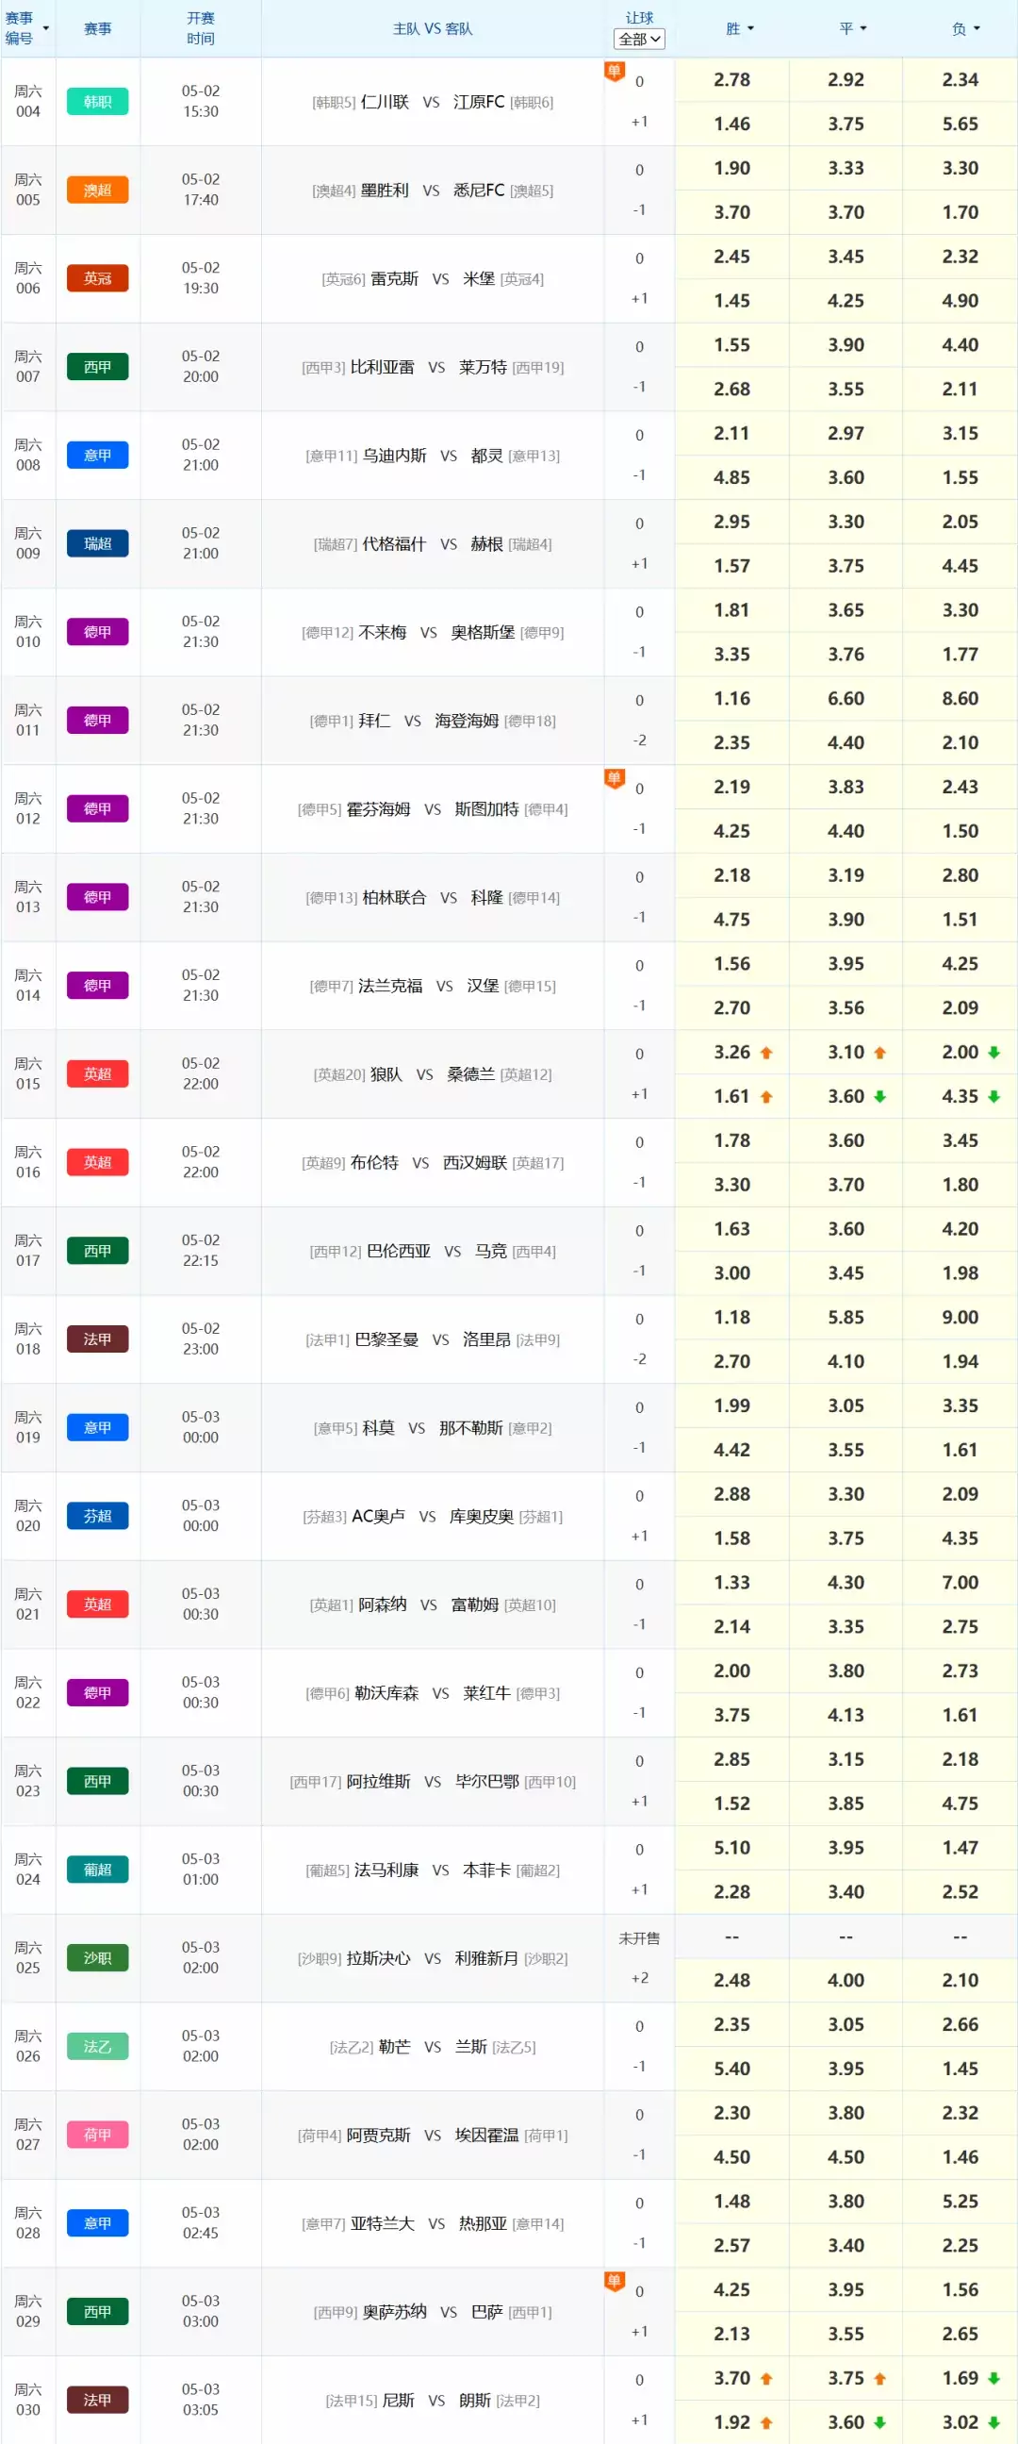Image resolution: width=1018 pixels, height=2444 pixels.
Task: Select win odds 1.33 for 阿森纳
Action: 731,1583
